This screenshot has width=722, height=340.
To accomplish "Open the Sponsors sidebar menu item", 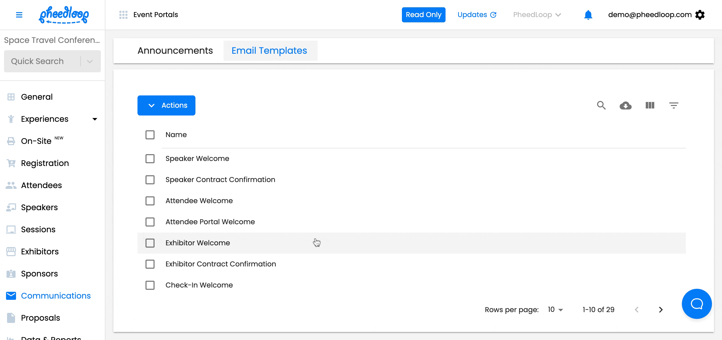I will pos(39,273).
